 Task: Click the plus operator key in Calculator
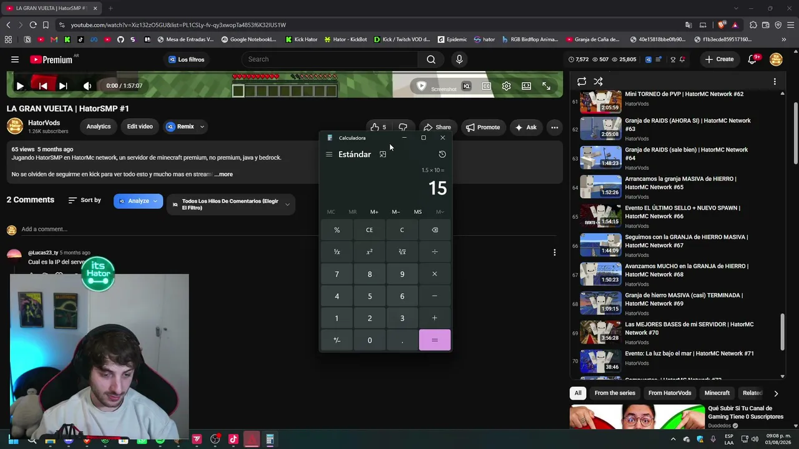[434, 318]
